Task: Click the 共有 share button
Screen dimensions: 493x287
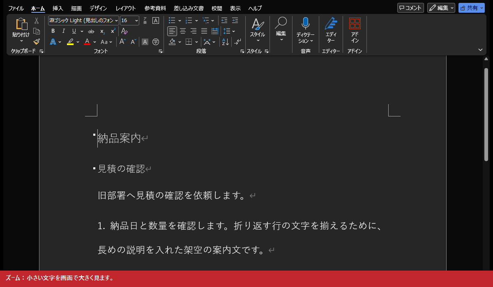Action: (472, 8)
